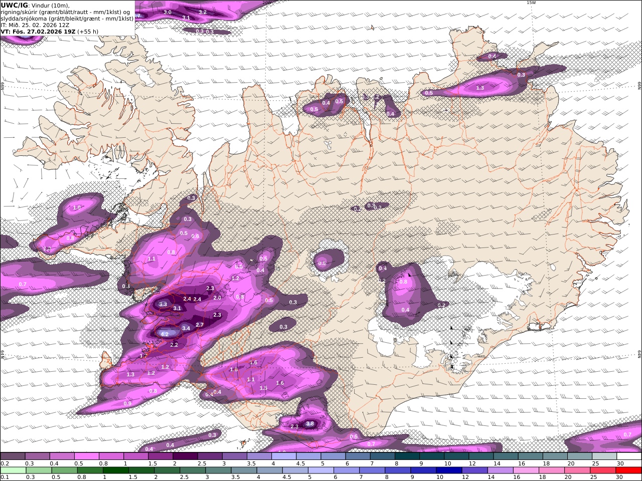
Task: Click the '1.0' value label in the west
Action: (77, 207)
